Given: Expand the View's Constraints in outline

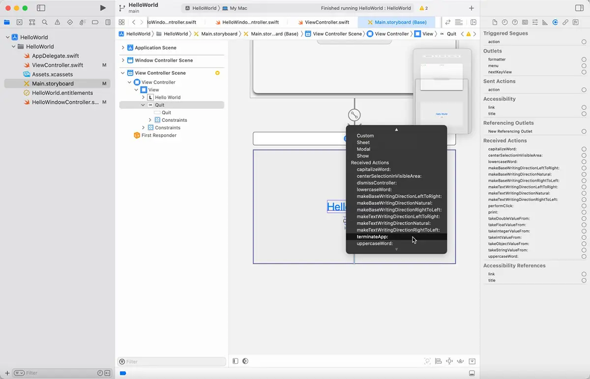Looking at the screenshot, I should click(x=143, y=128).
